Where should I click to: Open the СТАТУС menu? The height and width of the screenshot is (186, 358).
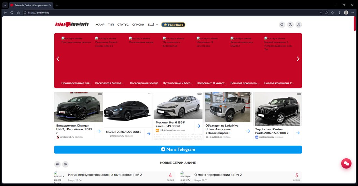click(x=123, y=25)
